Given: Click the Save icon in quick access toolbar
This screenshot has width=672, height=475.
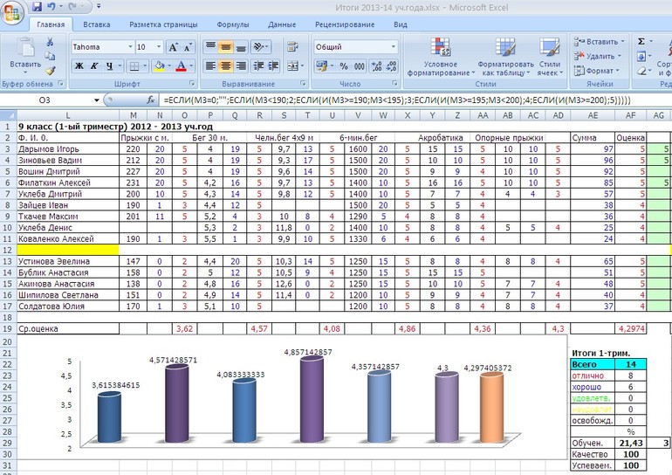Looking at the screenshot, I should (x=37, y=6).
